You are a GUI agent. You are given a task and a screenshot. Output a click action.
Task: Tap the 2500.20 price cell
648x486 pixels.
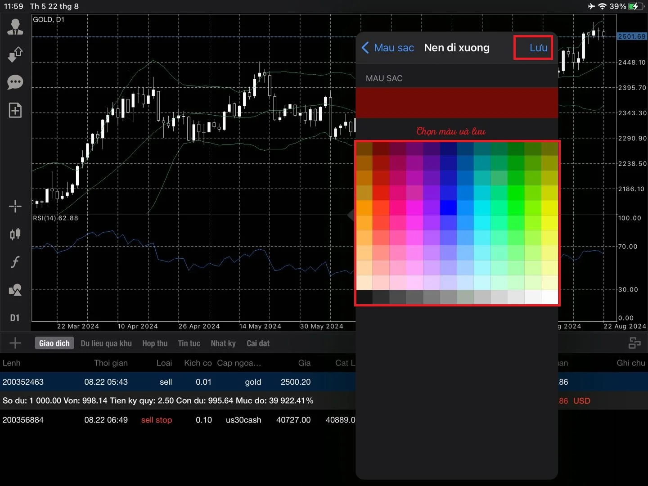coord(296,382)
